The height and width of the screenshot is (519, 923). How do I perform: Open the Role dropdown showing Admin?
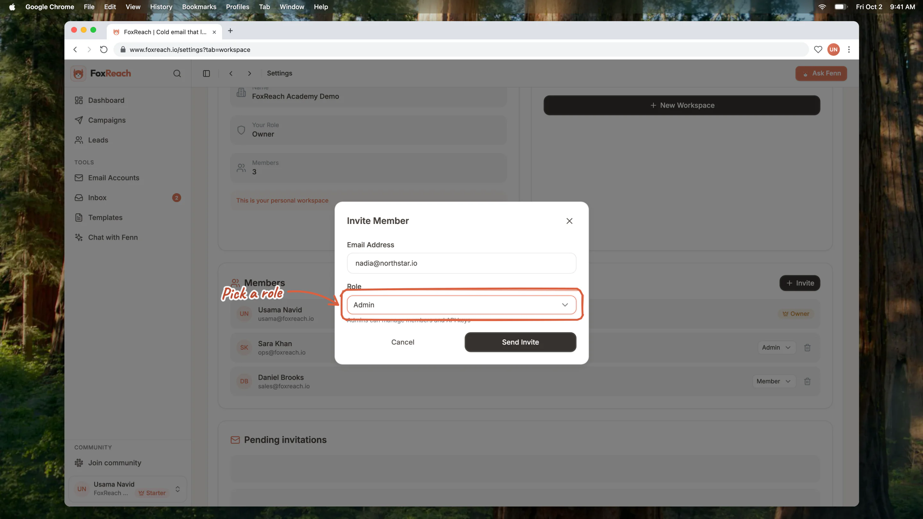462,305
